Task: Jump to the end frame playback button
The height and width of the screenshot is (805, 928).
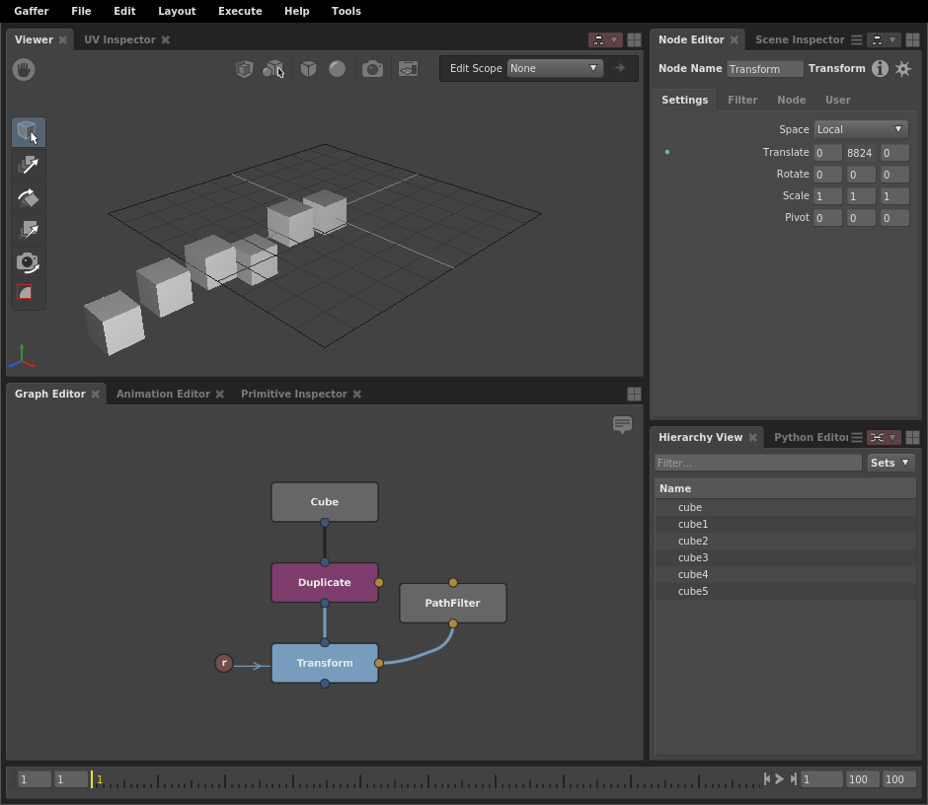Action: tap(793, 779)
